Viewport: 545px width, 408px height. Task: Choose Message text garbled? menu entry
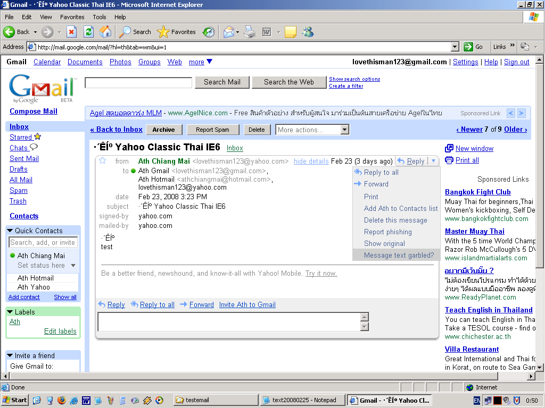pyautogui.click(x=396, y=256)
